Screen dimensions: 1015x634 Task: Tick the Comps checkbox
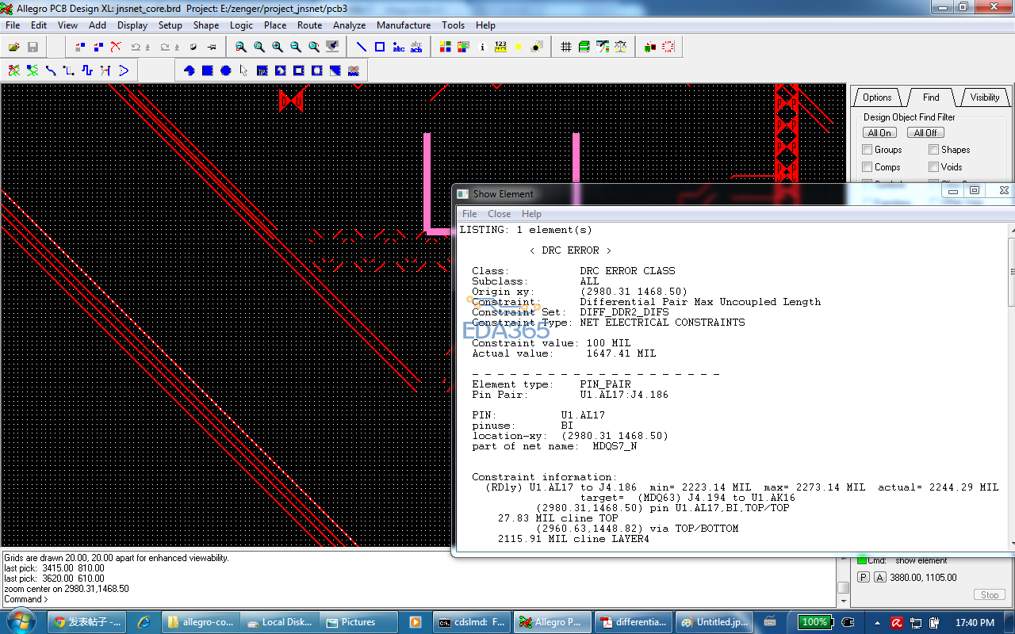click(x=868, y=167)
